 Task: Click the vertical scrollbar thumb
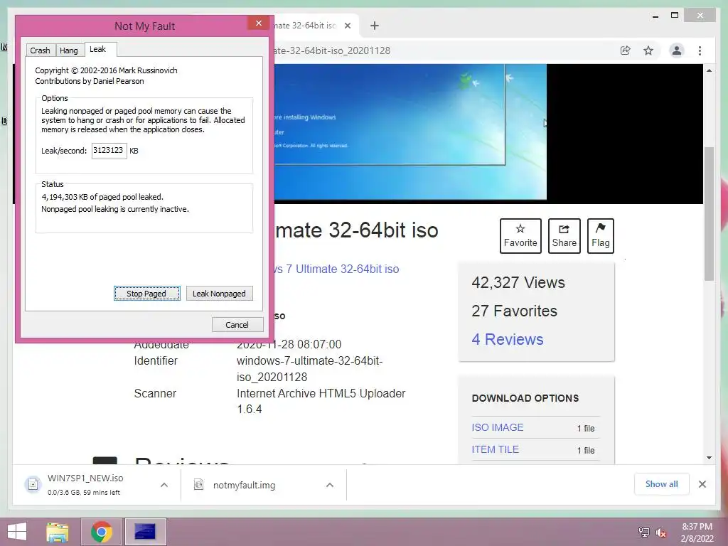point(709,213)
